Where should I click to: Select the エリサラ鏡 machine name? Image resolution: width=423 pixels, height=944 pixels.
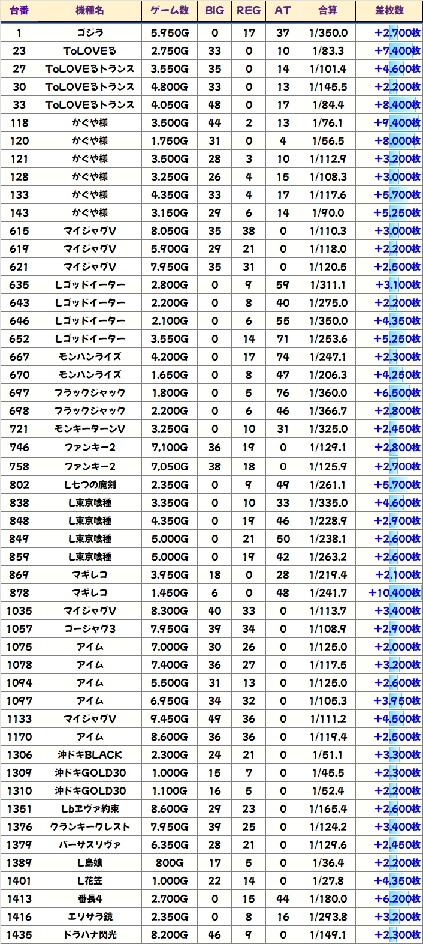[x=90, y=916]
